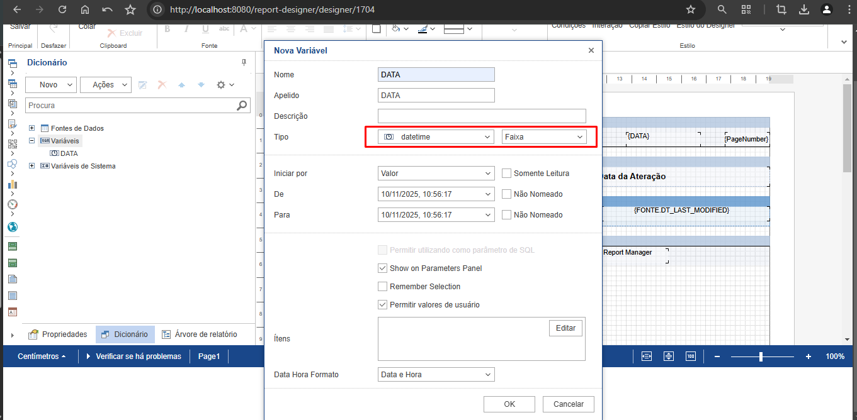Switch to the Propriedades tab
This screenshot has height=420, width=857.
[x=58, y=334]
